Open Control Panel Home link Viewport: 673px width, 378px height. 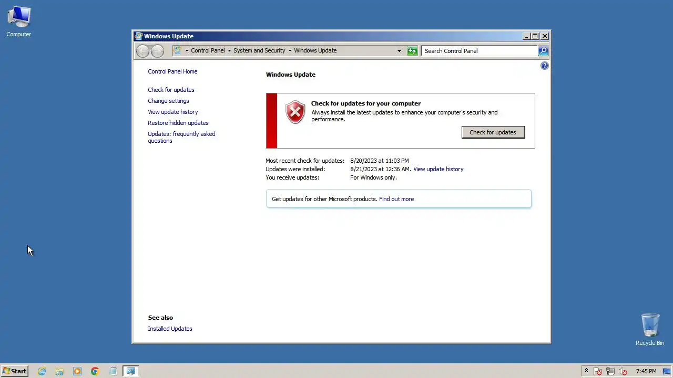pyautogui.click(x=172, y=71)
